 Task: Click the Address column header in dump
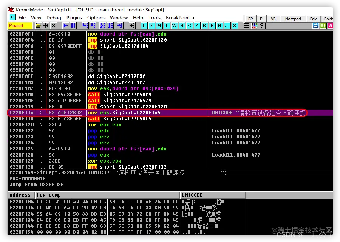point(21,195)
